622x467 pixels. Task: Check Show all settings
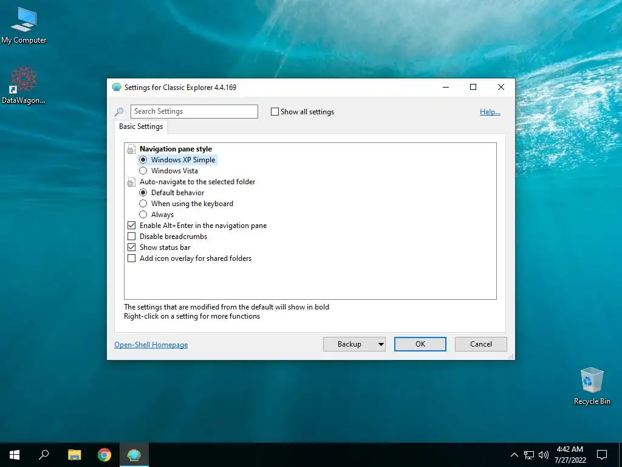(x=275, y=112)
